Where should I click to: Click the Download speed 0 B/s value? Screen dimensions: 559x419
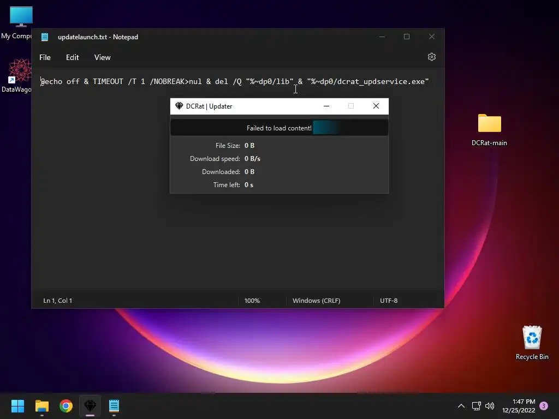point(252,159)
